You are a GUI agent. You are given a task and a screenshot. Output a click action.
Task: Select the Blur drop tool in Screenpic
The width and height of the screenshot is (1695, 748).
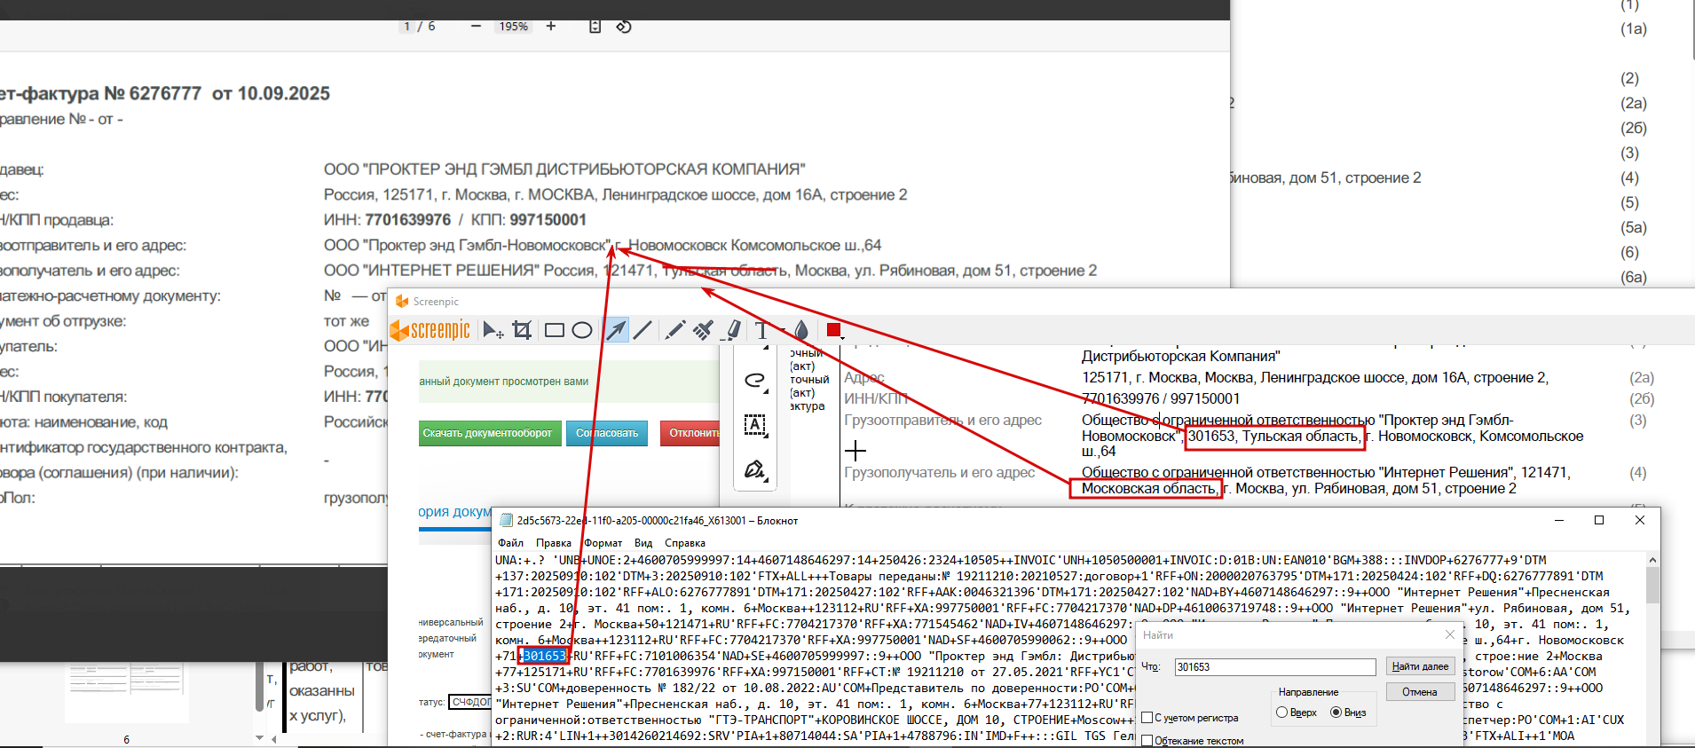click(x=801, y=330)
